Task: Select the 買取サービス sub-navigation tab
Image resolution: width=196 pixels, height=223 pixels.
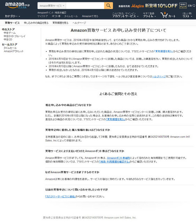Action: (12, 23)
